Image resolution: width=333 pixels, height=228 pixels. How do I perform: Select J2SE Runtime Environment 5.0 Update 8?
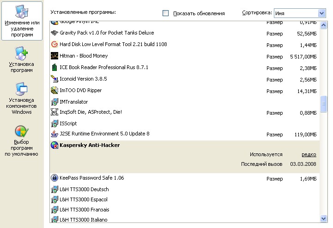point(185,134)
